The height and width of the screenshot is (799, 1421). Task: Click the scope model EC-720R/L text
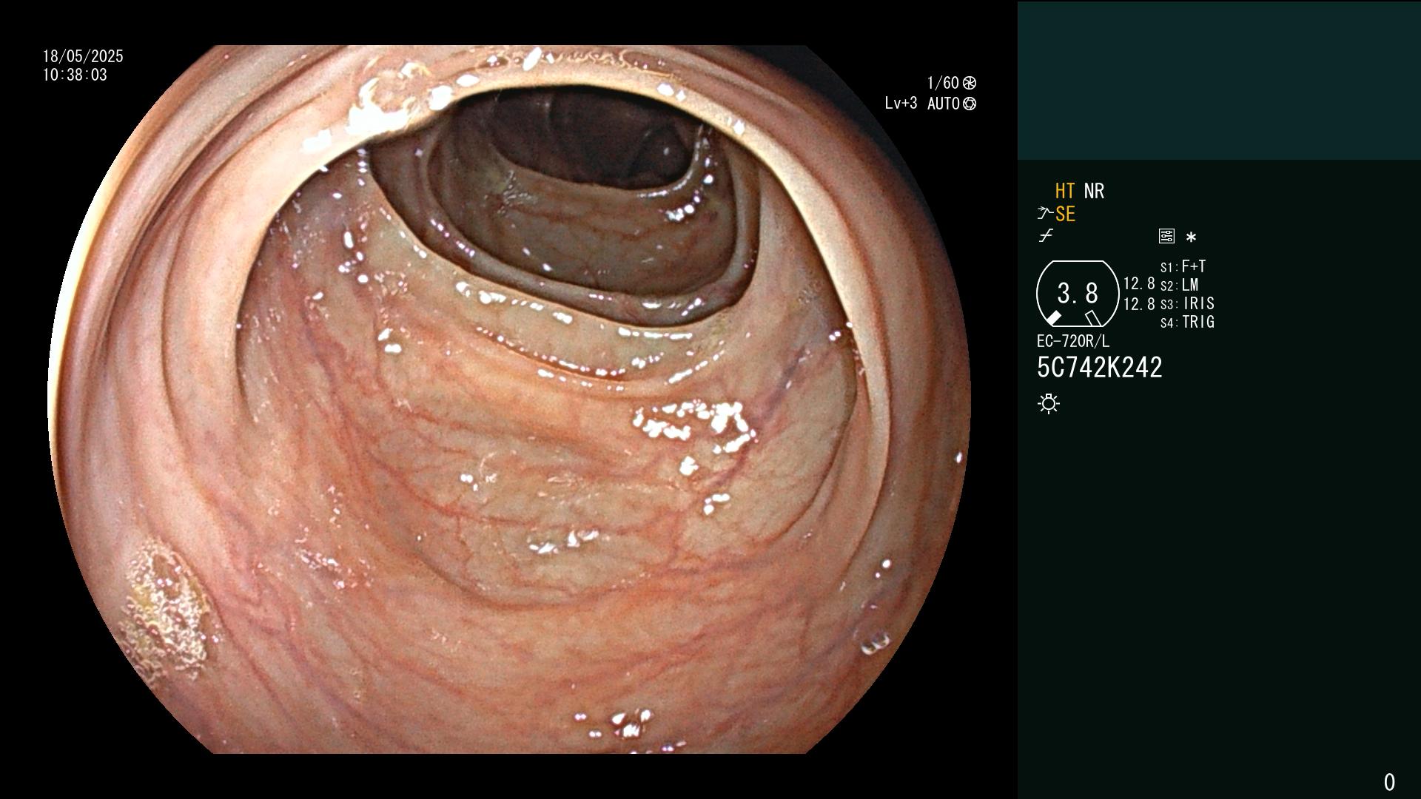pos(1073,341)
